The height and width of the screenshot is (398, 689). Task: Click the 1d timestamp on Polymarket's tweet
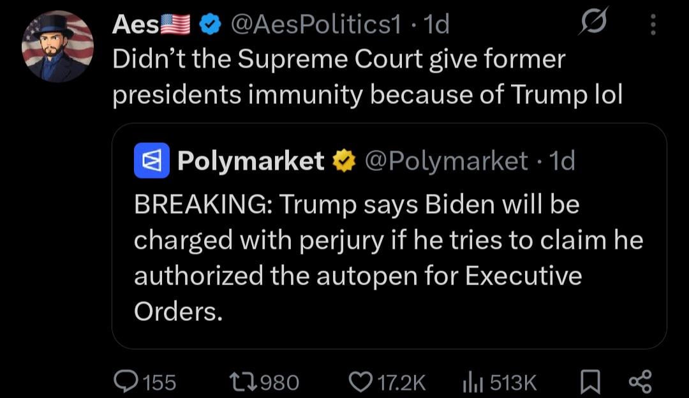562,161
